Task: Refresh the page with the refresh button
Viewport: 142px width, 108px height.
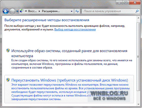Action: tap(77, 11)
